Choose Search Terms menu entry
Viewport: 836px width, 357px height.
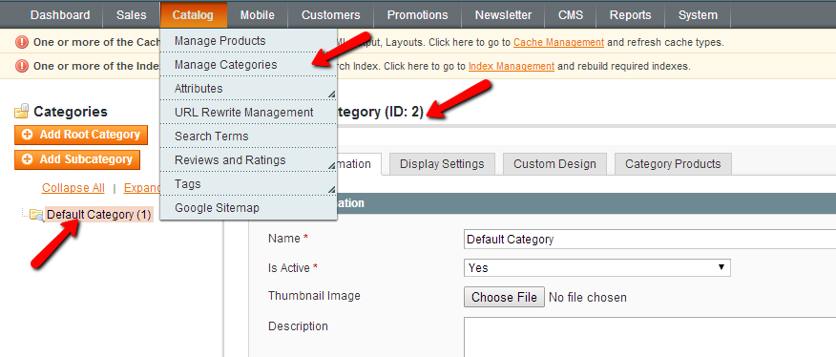pos(248,136)
